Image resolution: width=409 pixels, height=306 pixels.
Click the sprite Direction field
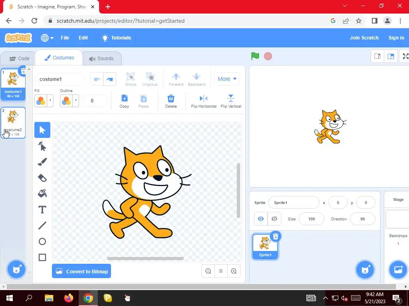(x=363, y=219)
